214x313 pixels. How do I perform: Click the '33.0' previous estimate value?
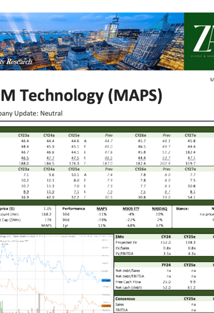167,197
